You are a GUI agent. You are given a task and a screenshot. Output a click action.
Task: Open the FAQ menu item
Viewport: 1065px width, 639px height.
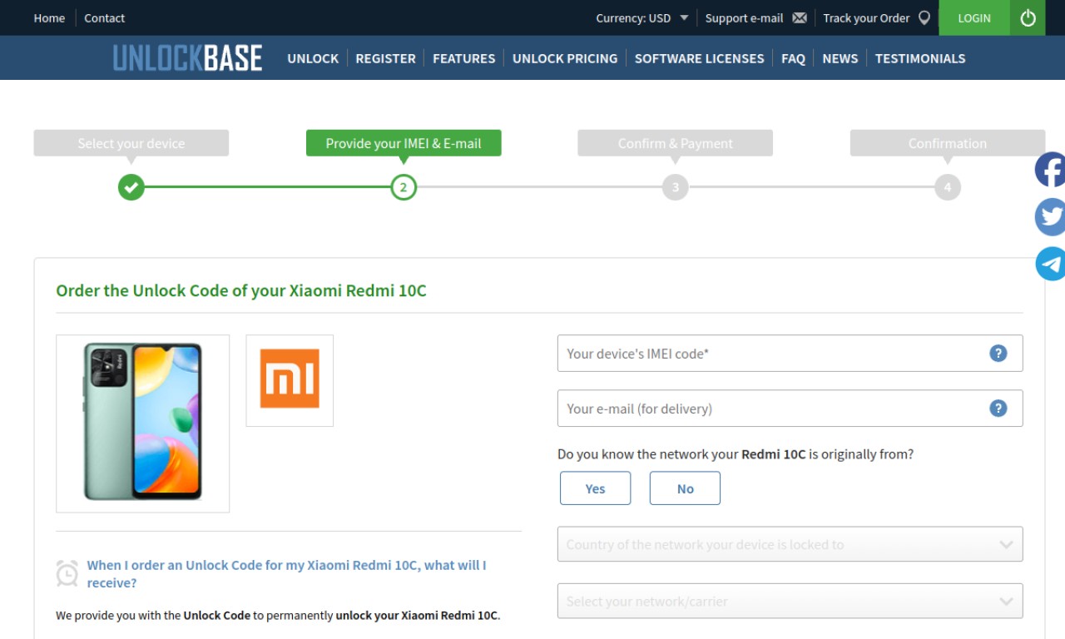point(793,58)
